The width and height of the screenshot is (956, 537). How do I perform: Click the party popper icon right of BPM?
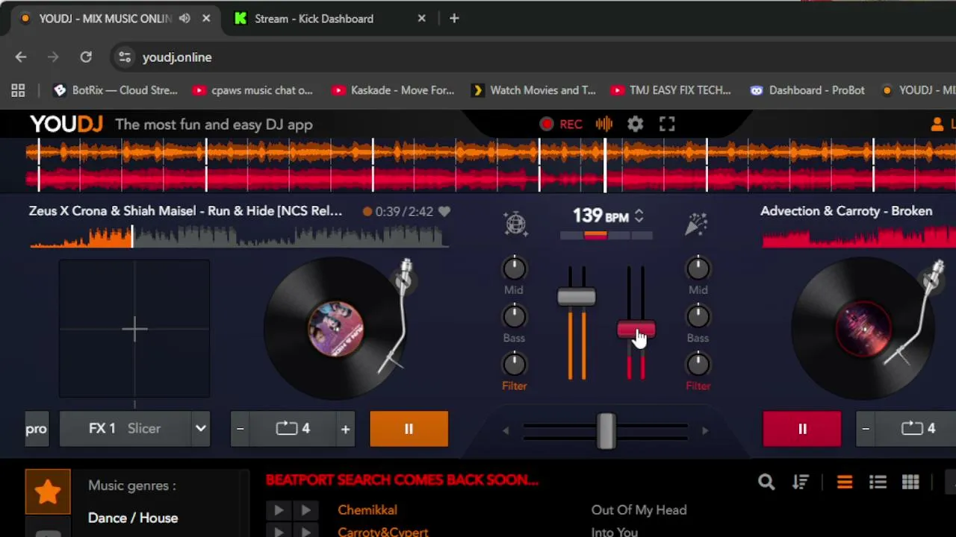pyautogui.click(x=696, y=222)
